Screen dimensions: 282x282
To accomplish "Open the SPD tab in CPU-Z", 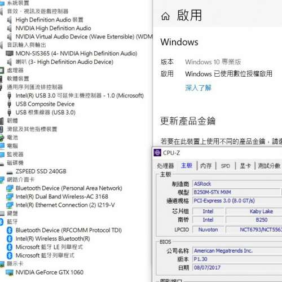I will click(226, 166).
